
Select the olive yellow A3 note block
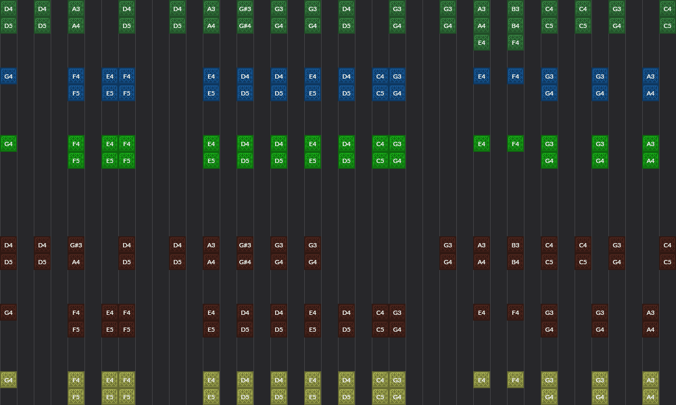[651, 380]
